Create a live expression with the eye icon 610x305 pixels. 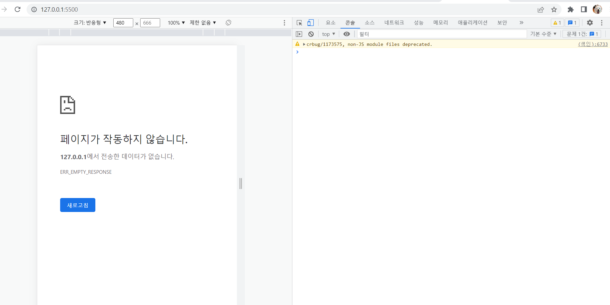click(347, 34)
